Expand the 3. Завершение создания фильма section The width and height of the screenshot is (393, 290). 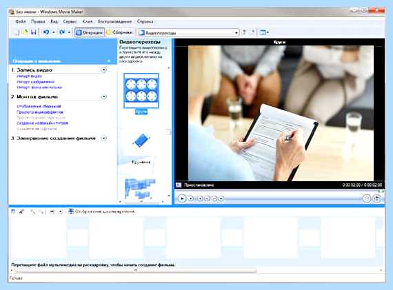103,138
